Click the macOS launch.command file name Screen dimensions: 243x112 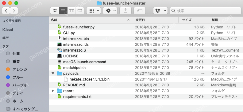(85, 62)
